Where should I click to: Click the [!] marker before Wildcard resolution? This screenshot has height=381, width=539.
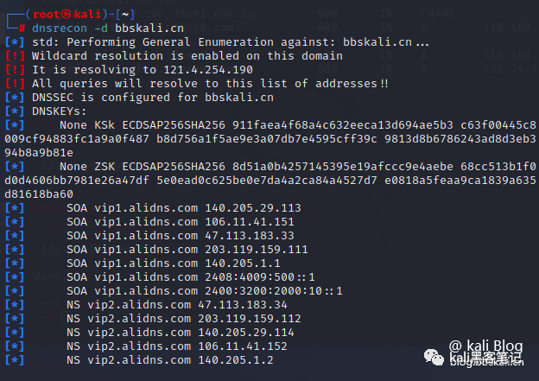pyautogui.click(x=15, y=55)
